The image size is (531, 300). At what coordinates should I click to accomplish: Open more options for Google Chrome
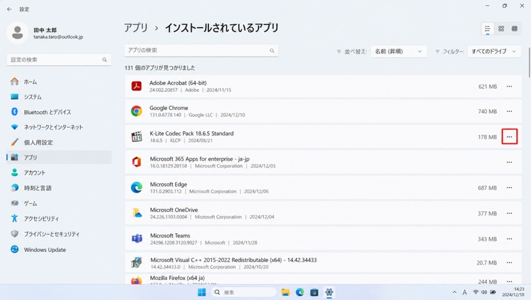(509, 111)
